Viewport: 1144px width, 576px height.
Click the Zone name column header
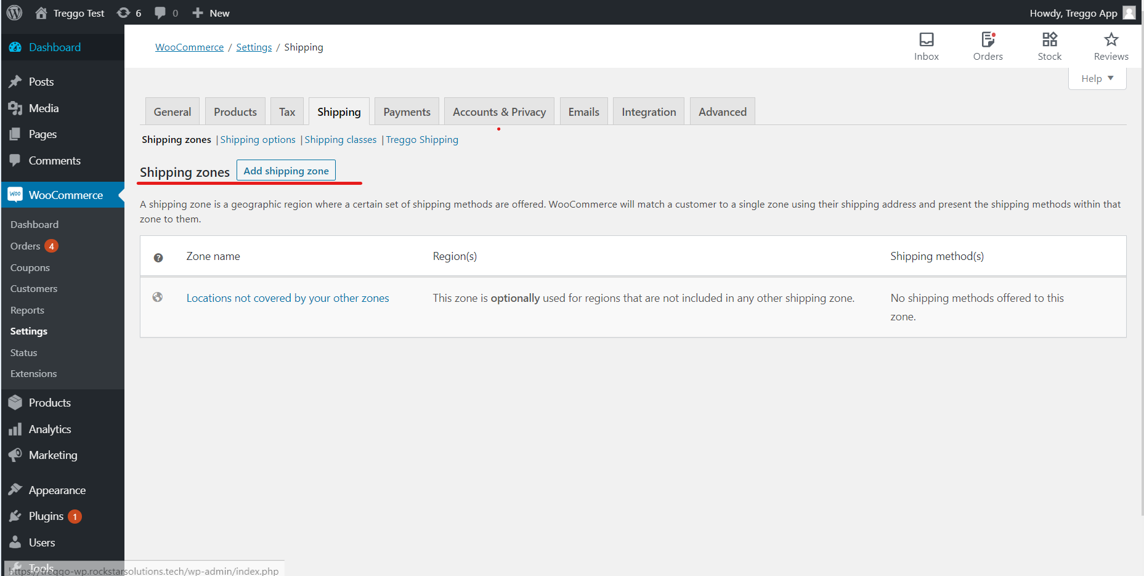tap(213, 256)
